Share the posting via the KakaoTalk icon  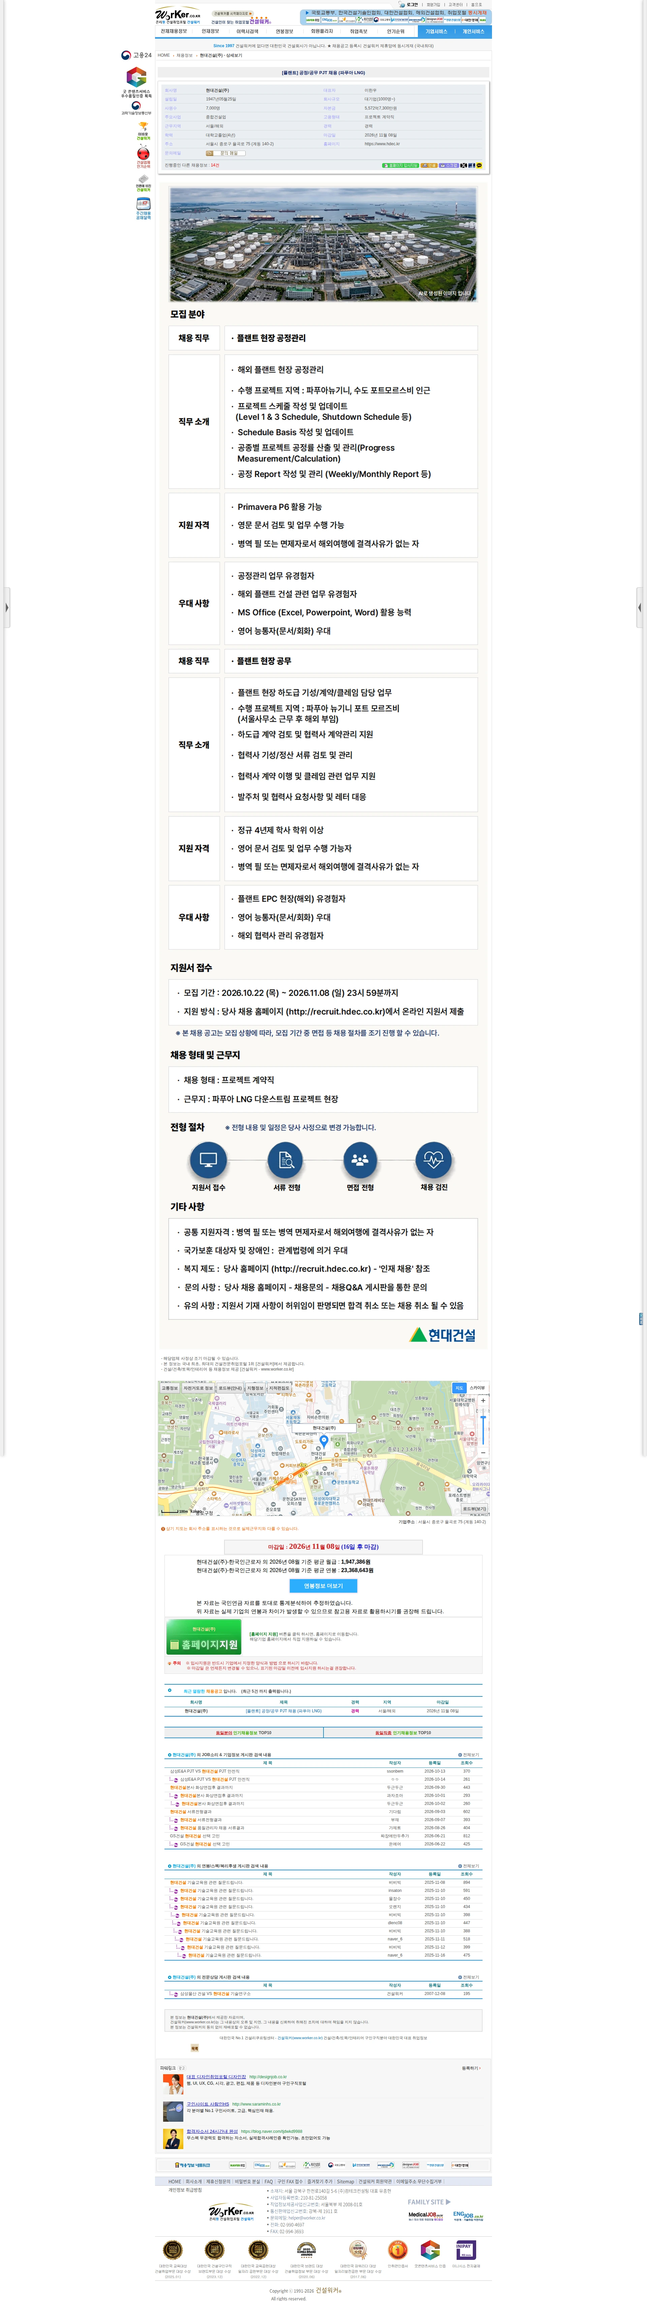[x=479, y=165]
